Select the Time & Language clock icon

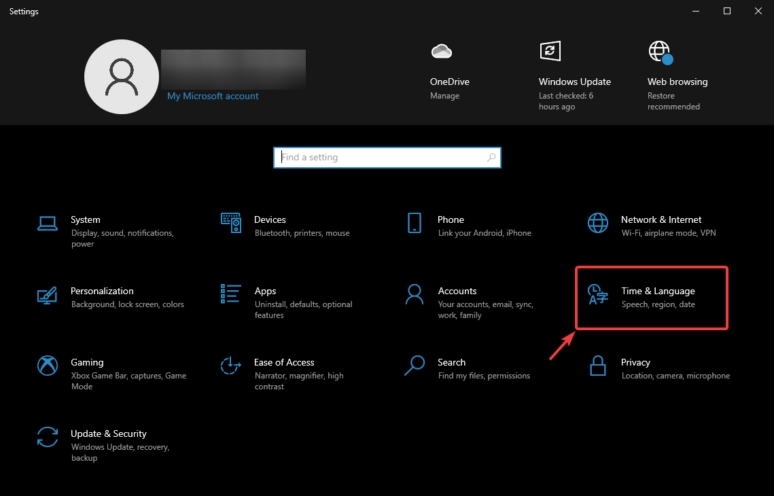point(598,295)
